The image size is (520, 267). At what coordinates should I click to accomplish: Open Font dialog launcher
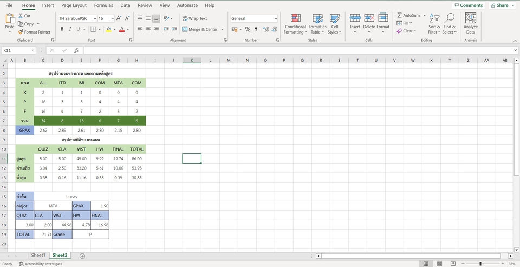pos(131,40)
